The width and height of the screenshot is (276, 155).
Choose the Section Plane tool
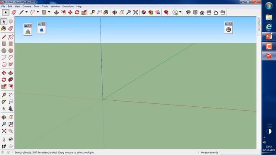(10, 146)
